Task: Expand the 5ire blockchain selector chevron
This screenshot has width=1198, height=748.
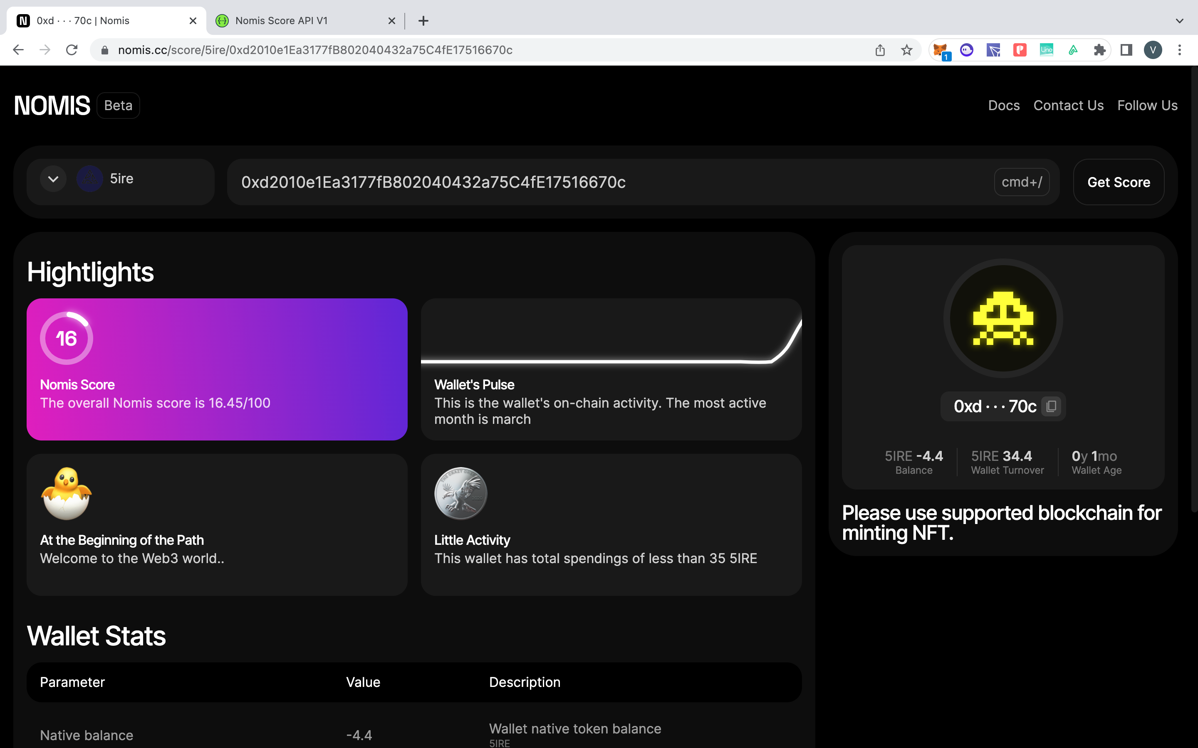Action: coord(54,179)
